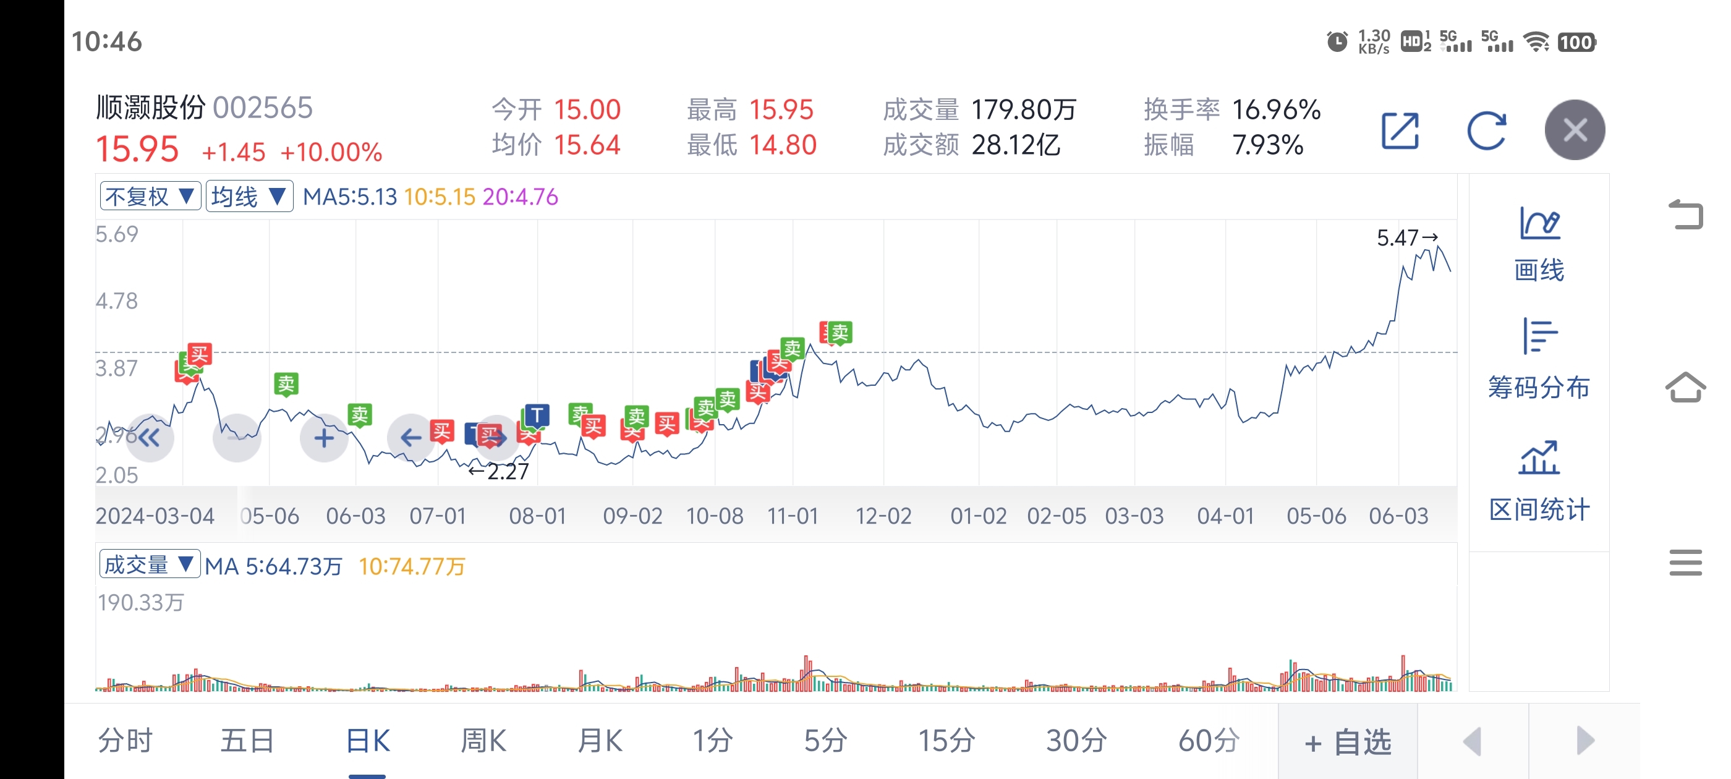Open 筹码分布 chip distribution panel

tap(1539, 360)
